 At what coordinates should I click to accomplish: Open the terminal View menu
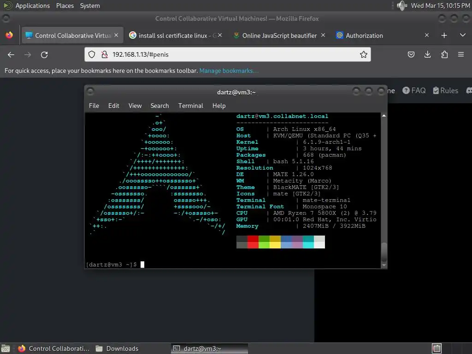pyautogui.click(x=135, y=106)
